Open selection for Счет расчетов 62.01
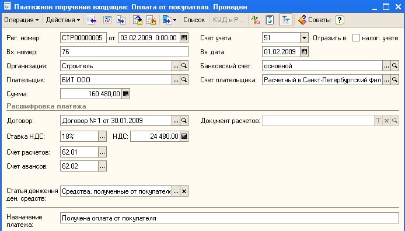The height and width of the screenshot is (231, 405). pyautogui.click(x=102, y=152)
